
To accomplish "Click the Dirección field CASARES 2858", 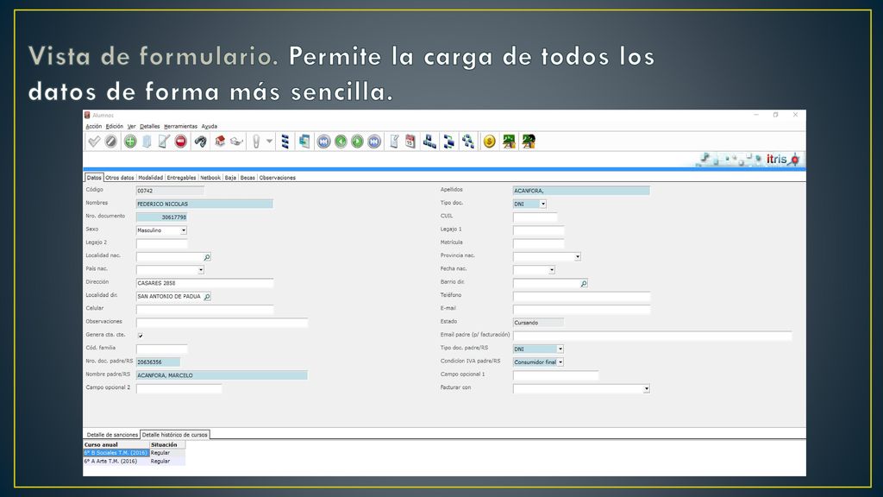I will (x=204, y=283).
